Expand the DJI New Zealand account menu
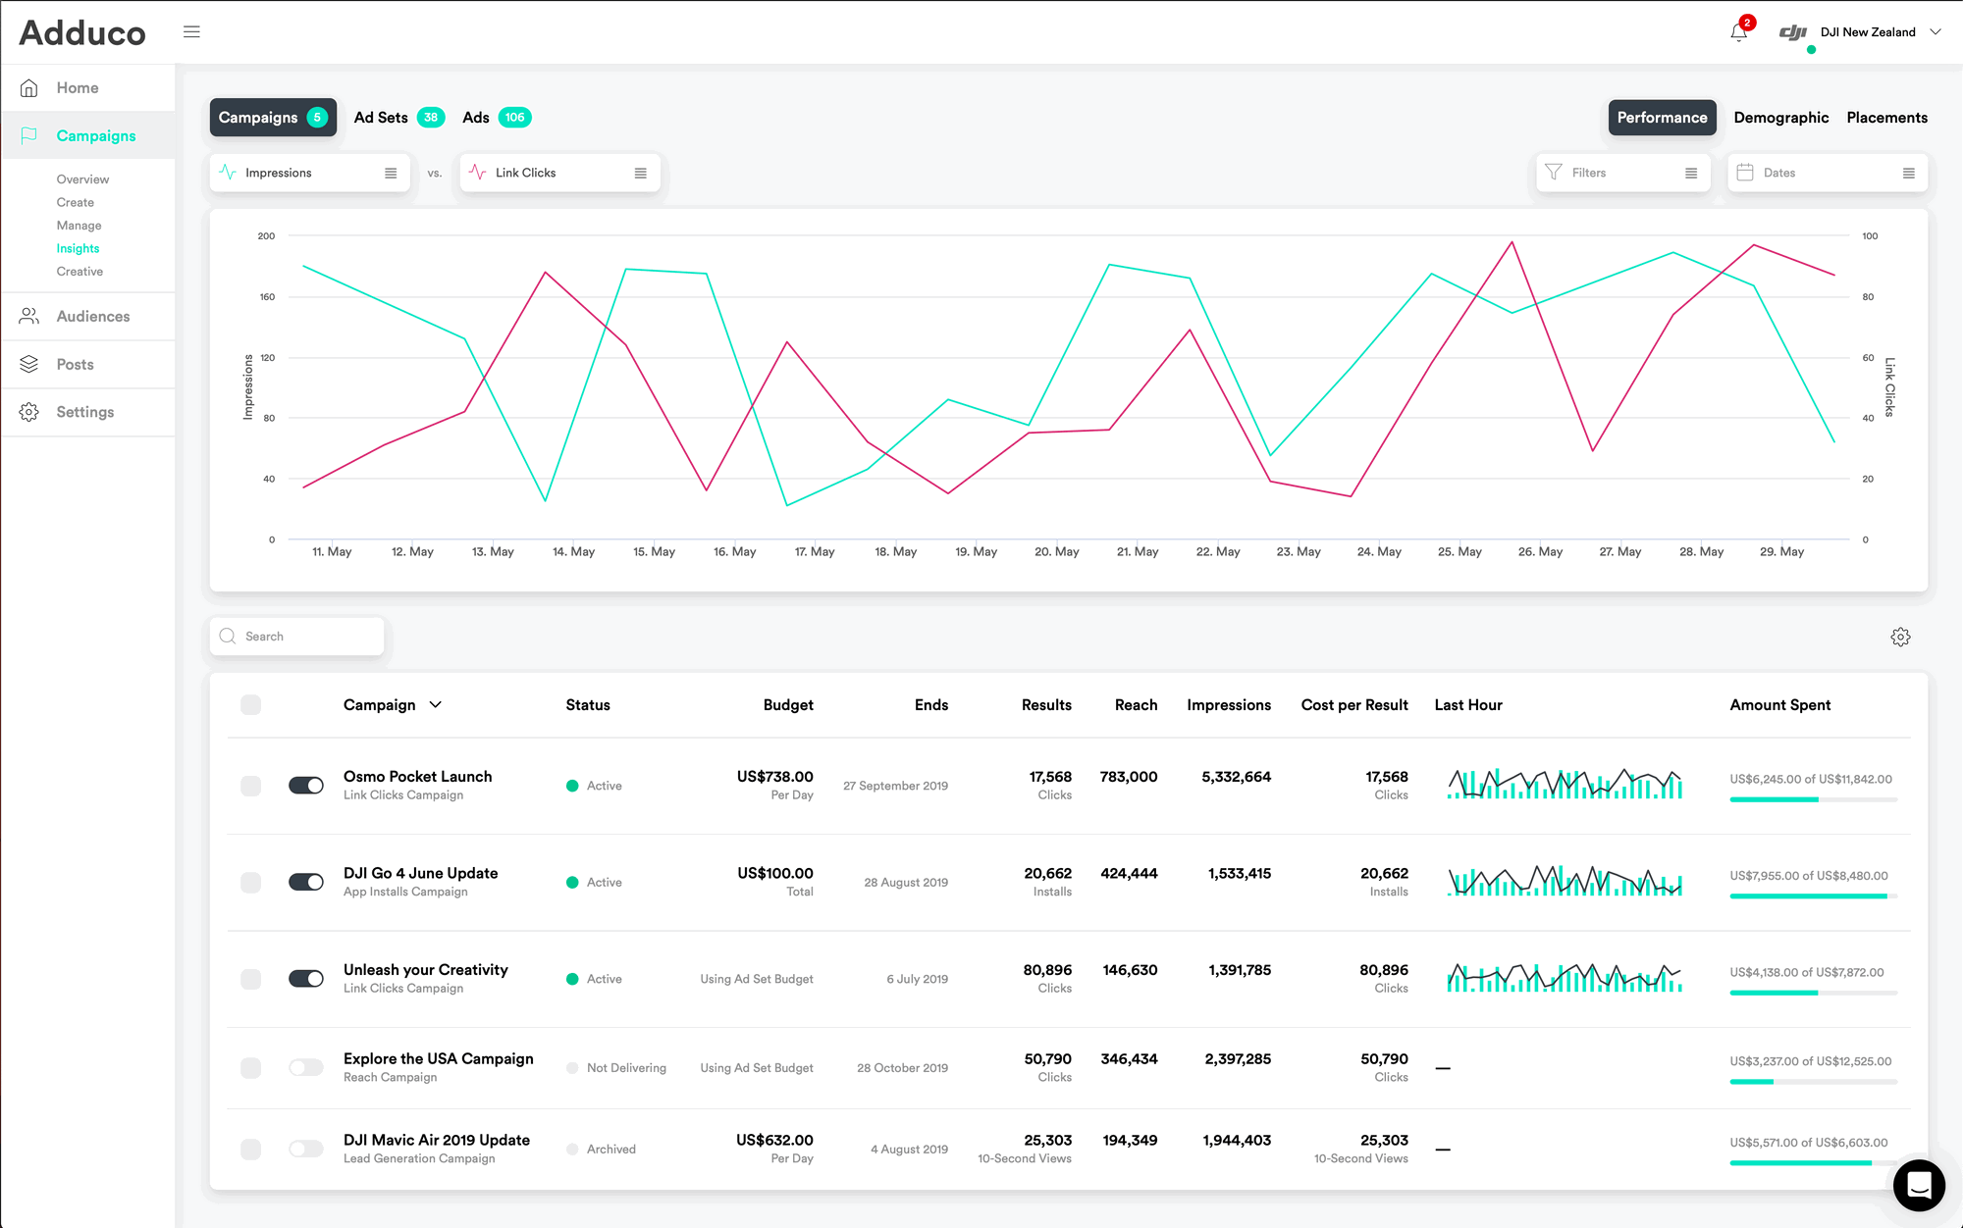This screenshot has height=1228, width=1963. pyautogui.click(x=1936, y=32)
